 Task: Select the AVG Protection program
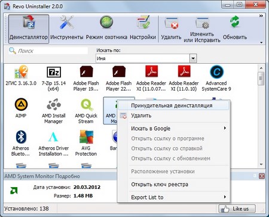point(86,143)
